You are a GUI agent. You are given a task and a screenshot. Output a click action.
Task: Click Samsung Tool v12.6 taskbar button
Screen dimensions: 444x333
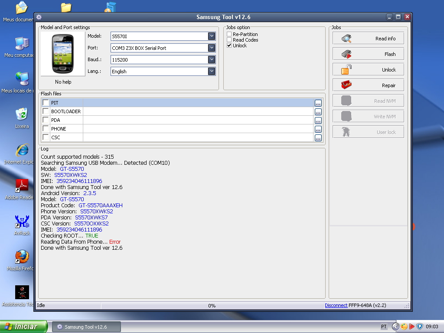[x=86, y=327]
